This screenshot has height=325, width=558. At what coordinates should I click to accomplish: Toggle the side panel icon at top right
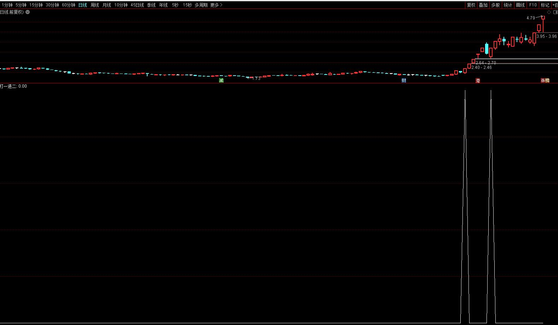555,12
